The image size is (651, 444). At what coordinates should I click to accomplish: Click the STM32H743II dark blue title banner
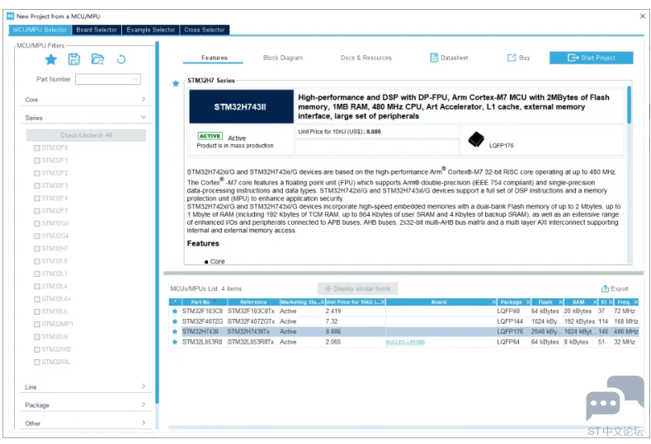pyautogui.click(x=241, y=106)
